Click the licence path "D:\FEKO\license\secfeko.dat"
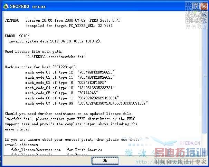 (x=56, y=57)
